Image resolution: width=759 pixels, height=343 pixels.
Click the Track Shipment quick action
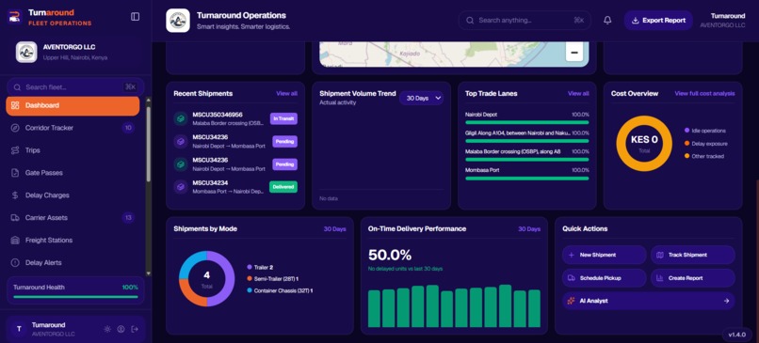[693, 255]
